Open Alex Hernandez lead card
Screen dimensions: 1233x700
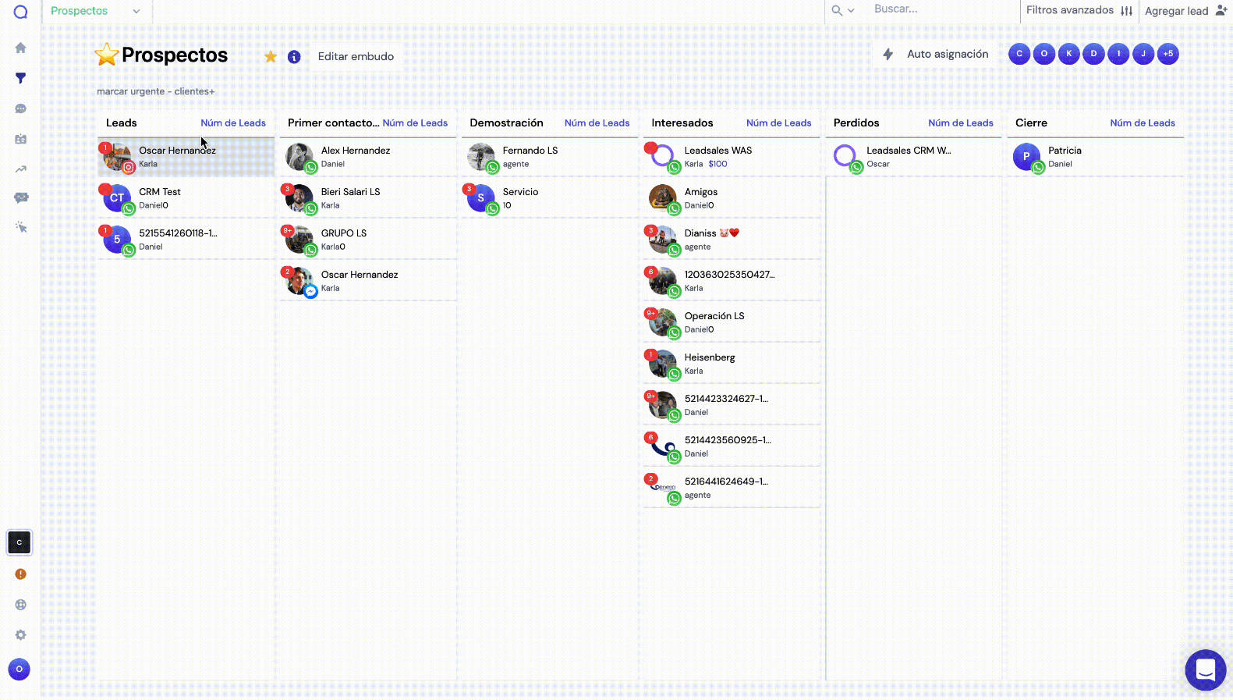point(368,157)
